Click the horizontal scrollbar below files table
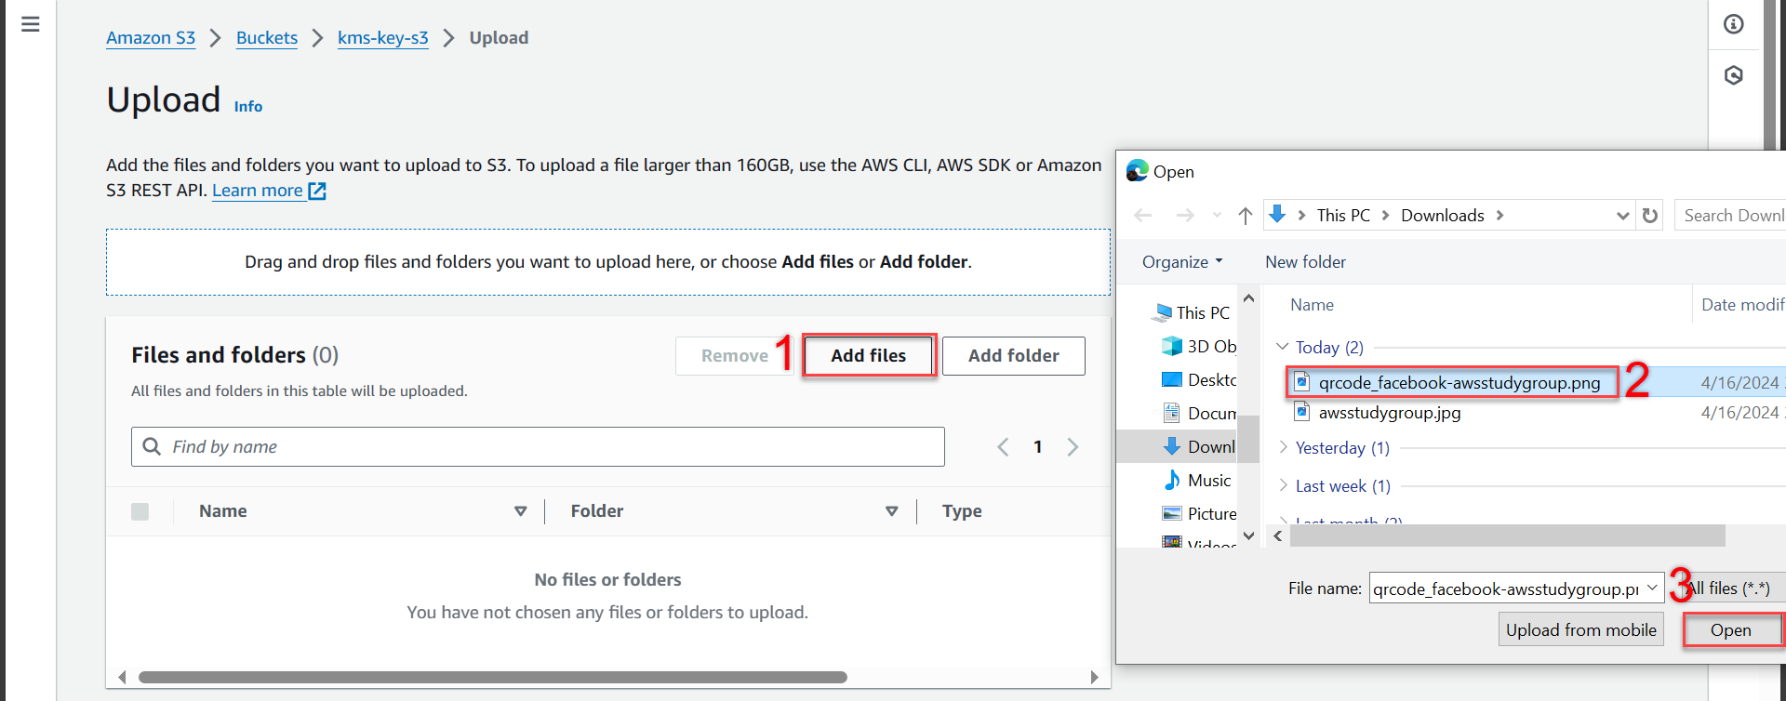1786x701 pixels. click(x=493, y=678)
